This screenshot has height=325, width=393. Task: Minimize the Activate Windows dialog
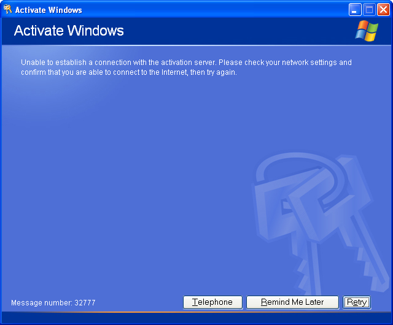[355, 10]
